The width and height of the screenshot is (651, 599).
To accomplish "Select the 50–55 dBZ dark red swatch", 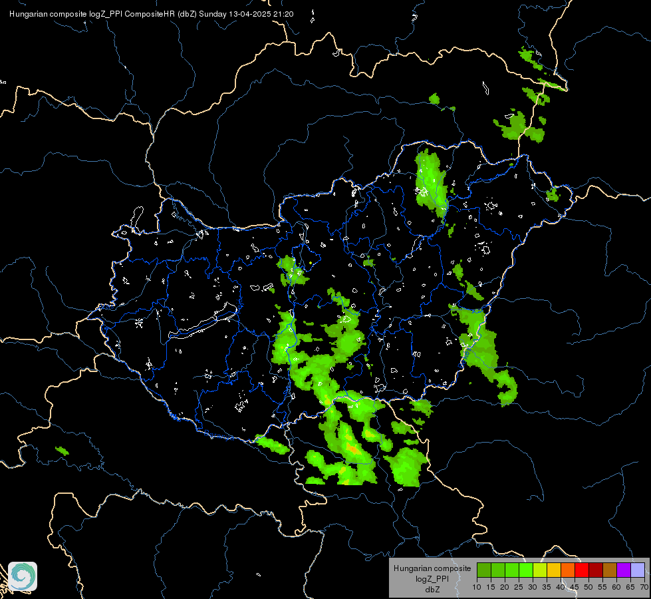I will [x=596, y=570].
